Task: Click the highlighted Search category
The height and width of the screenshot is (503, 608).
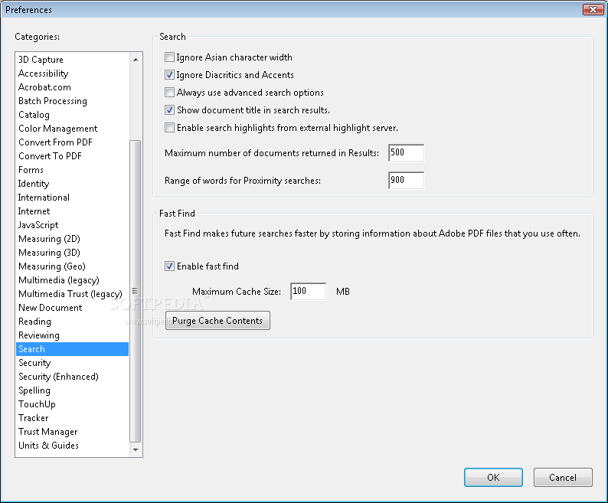Action: (72, 349)
